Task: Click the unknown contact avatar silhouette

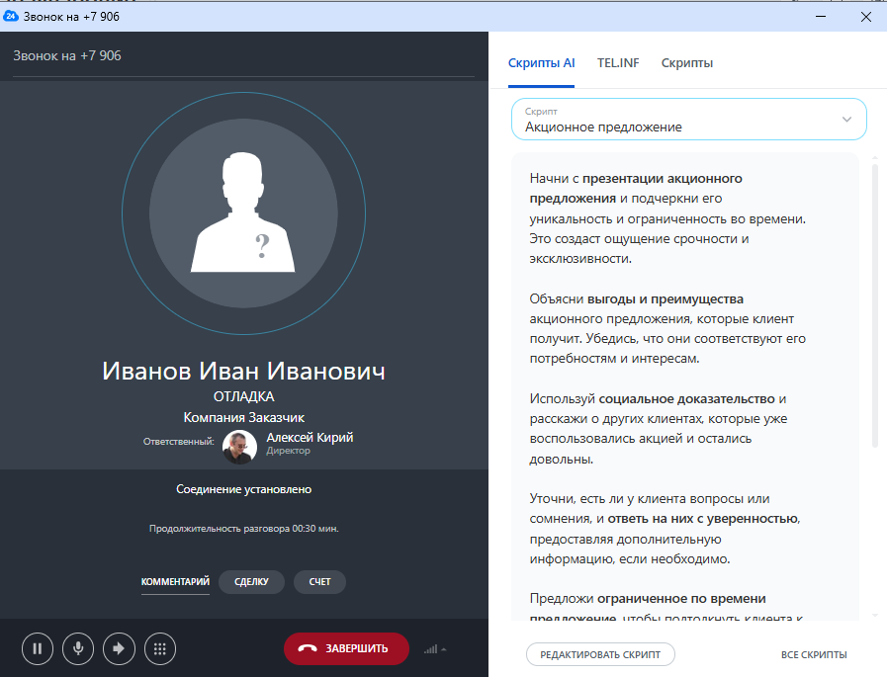Action: (x=243, y=213)
